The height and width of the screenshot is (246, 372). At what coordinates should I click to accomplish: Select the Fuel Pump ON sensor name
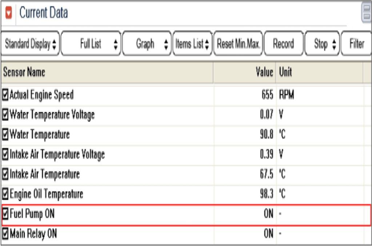point(32,214)
